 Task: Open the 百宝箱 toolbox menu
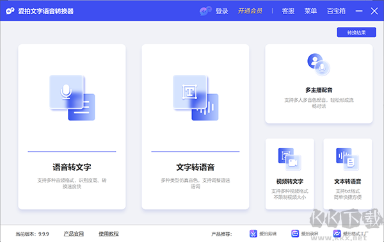pyautogui.click(x=336, y=11)
